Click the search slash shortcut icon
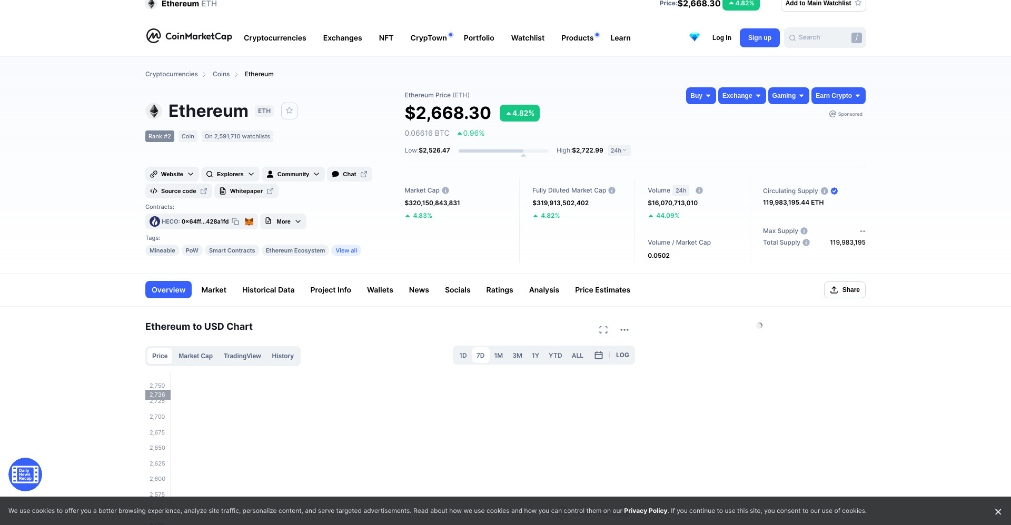This screenshot has height=525, width=1011. 857,38
